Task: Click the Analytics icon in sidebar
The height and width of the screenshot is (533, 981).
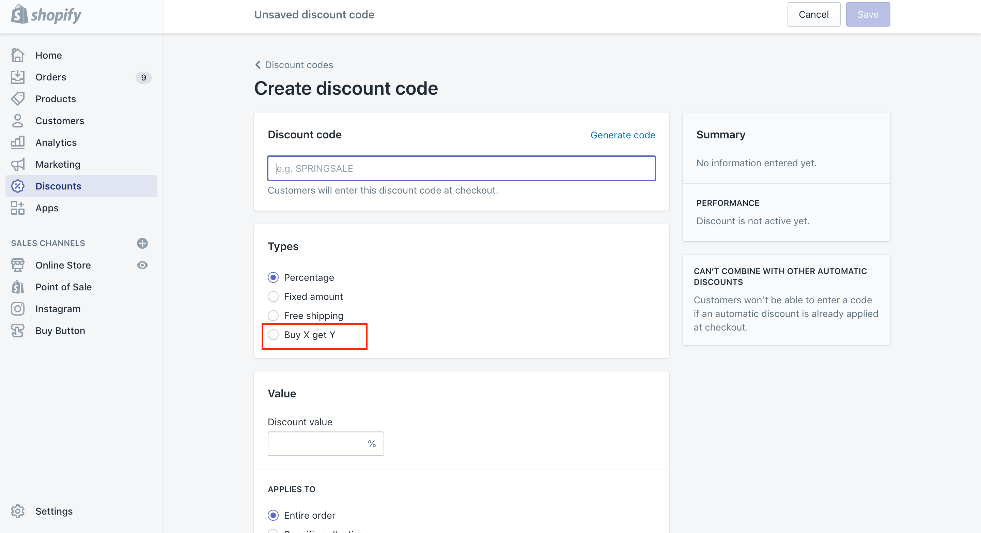Action: [18, 142]
